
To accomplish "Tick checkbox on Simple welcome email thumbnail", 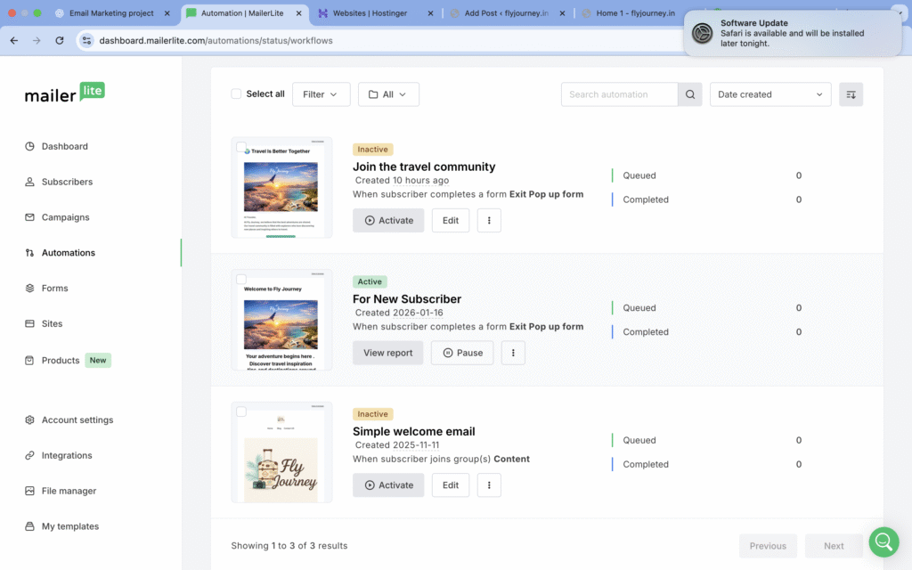I will [241, 412].
